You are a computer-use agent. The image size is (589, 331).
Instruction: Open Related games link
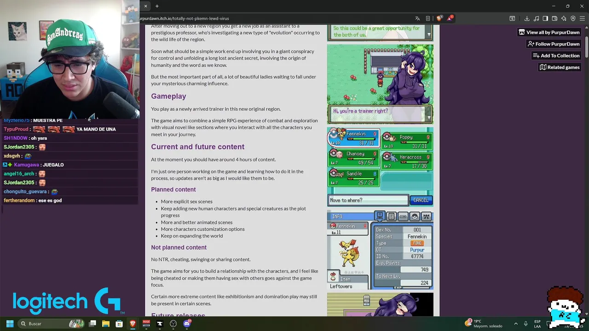click(x=560, y=67)
